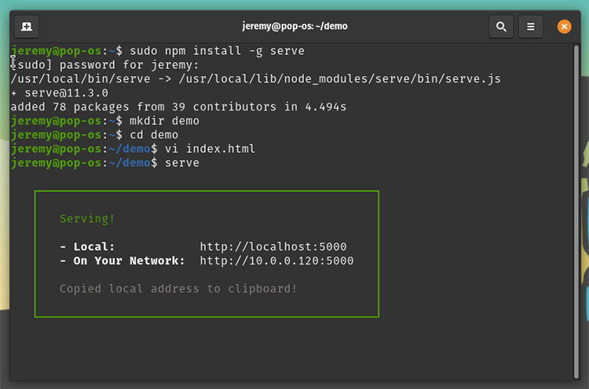Click the http://10.0.0.120:5000 network address
This screenshot has width=589, height=389.
point(276,260)
